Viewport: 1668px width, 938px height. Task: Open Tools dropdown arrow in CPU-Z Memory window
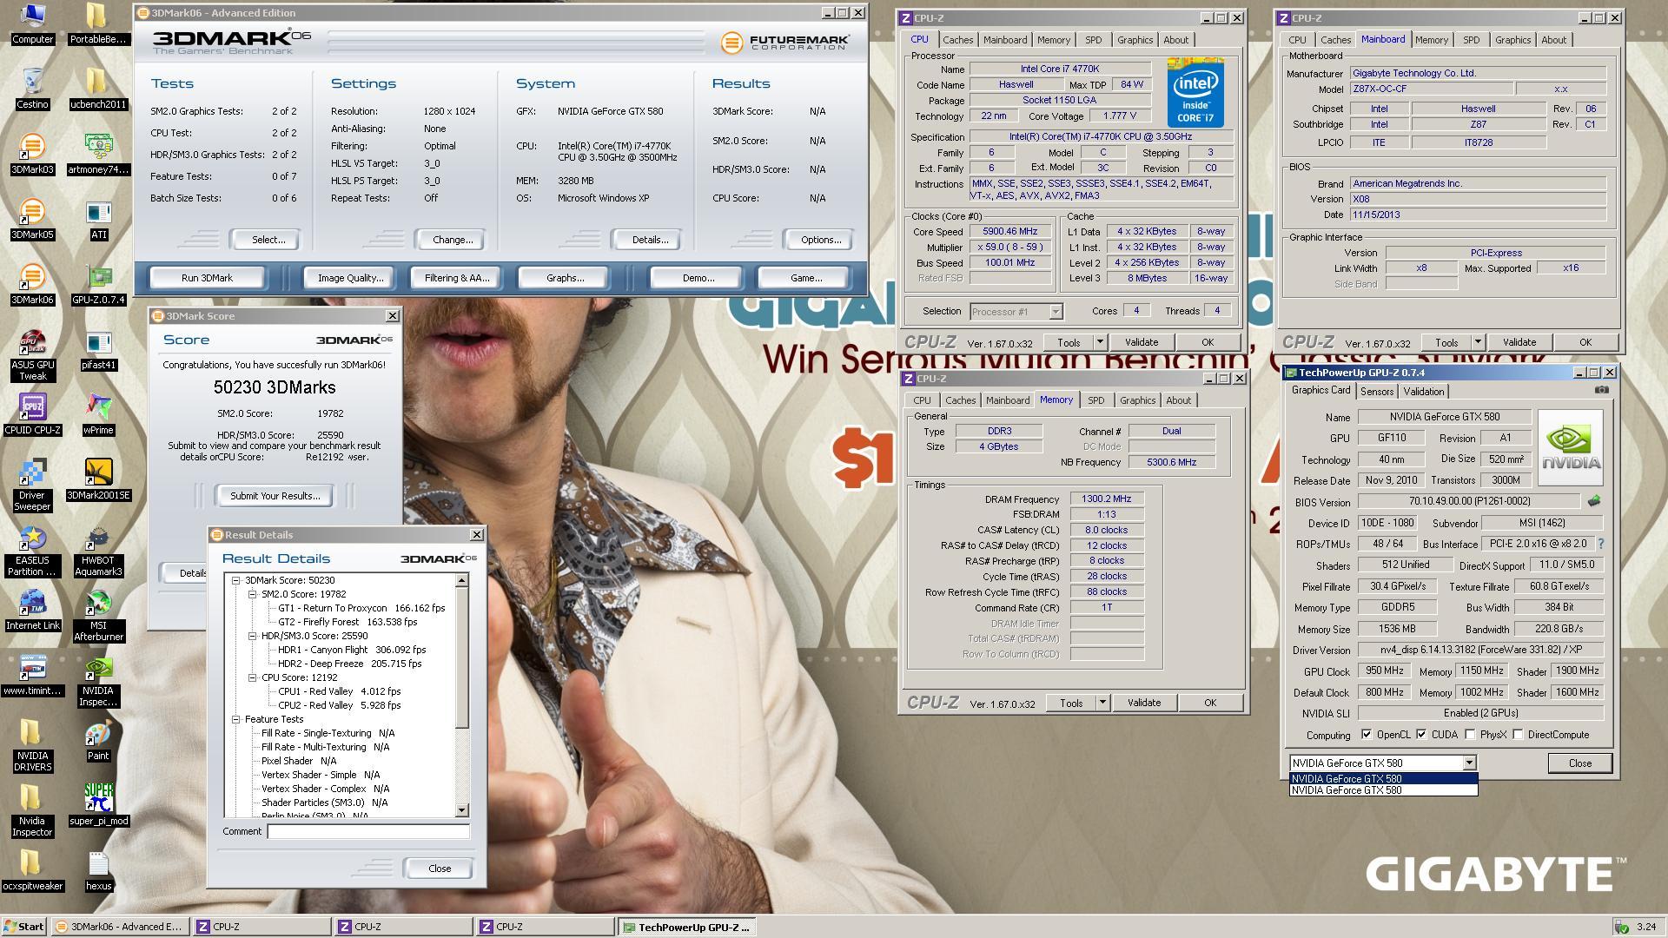click(x=1102, y=703)
